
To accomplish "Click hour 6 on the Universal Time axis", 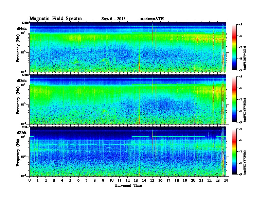I will [x=78, y=180].
